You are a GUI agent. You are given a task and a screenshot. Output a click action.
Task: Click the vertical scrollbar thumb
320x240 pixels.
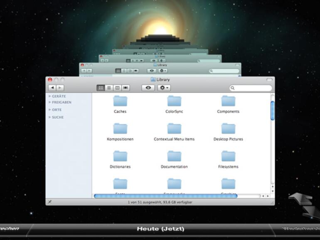(x=273, y=111)
